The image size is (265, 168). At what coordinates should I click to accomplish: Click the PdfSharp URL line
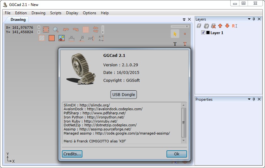click(95, 113)
